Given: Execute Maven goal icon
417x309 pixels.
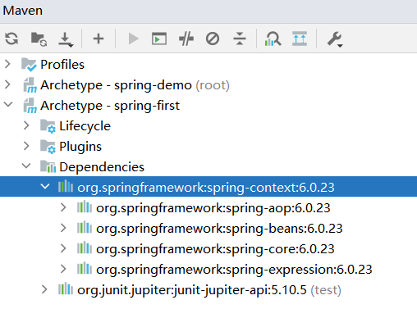Looking at the screenshot, I should [x=159, y=39].
